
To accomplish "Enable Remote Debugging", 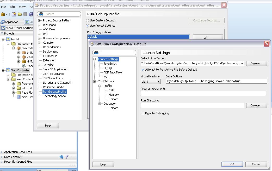I will coord(143,113).
